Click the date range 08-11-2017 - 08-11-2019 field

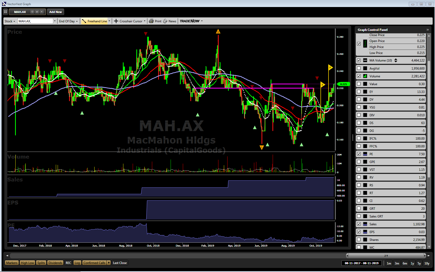[362, 263]
